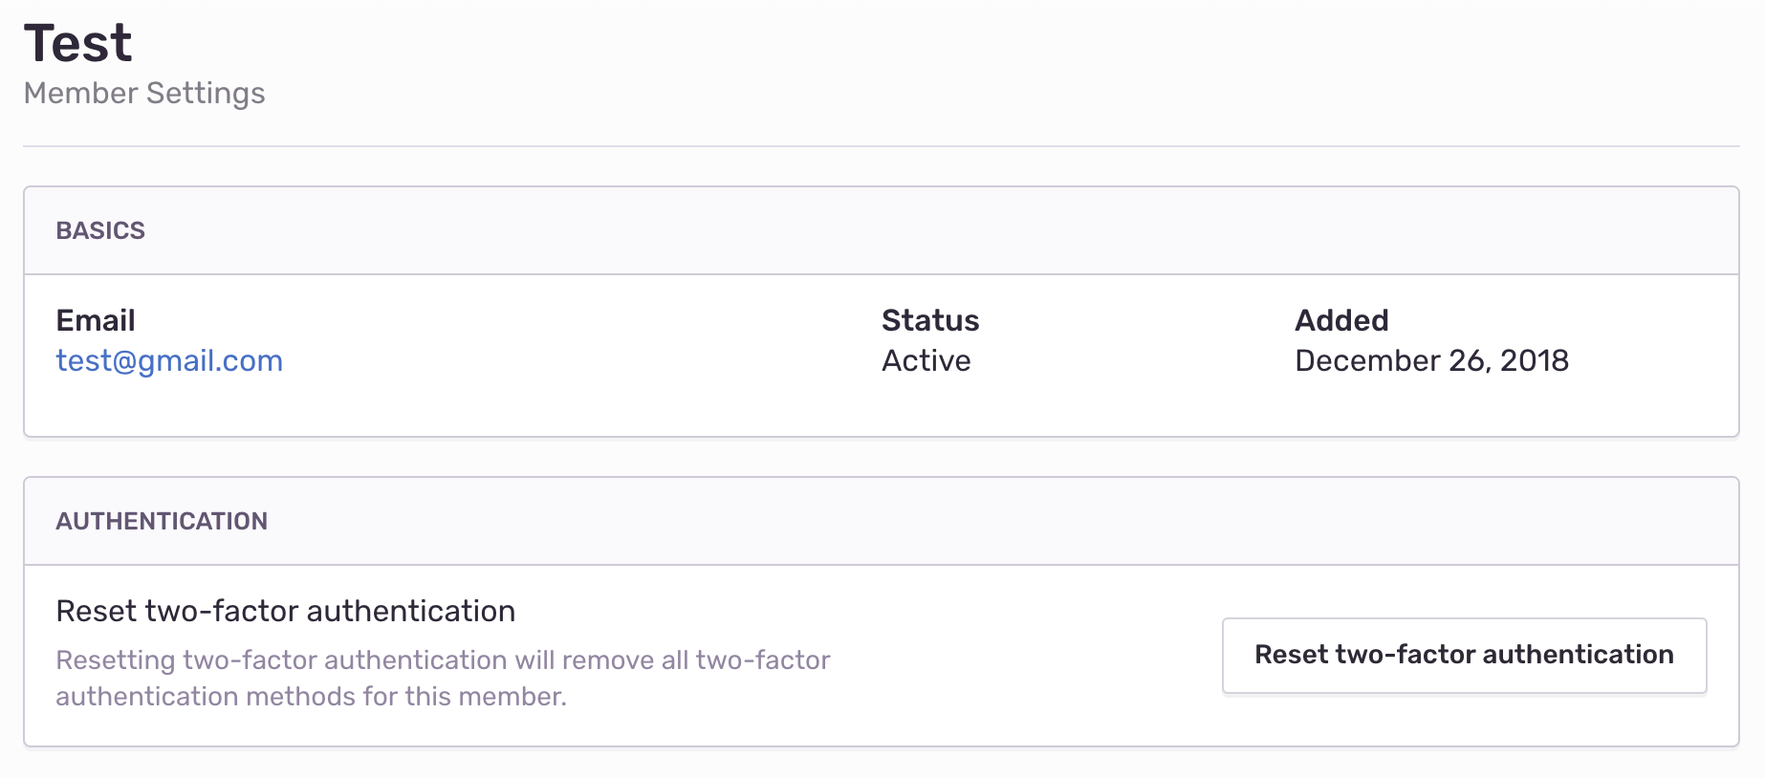This screenshot has height=778, width=1765.
Task: Open the test@gmail.com email link
Action: pos(169,360)
